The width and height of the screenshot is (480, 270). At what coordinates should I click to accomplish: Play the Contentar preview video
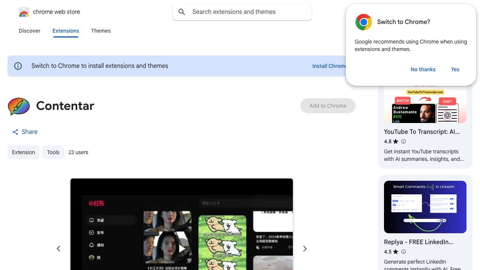click(182, 248)
